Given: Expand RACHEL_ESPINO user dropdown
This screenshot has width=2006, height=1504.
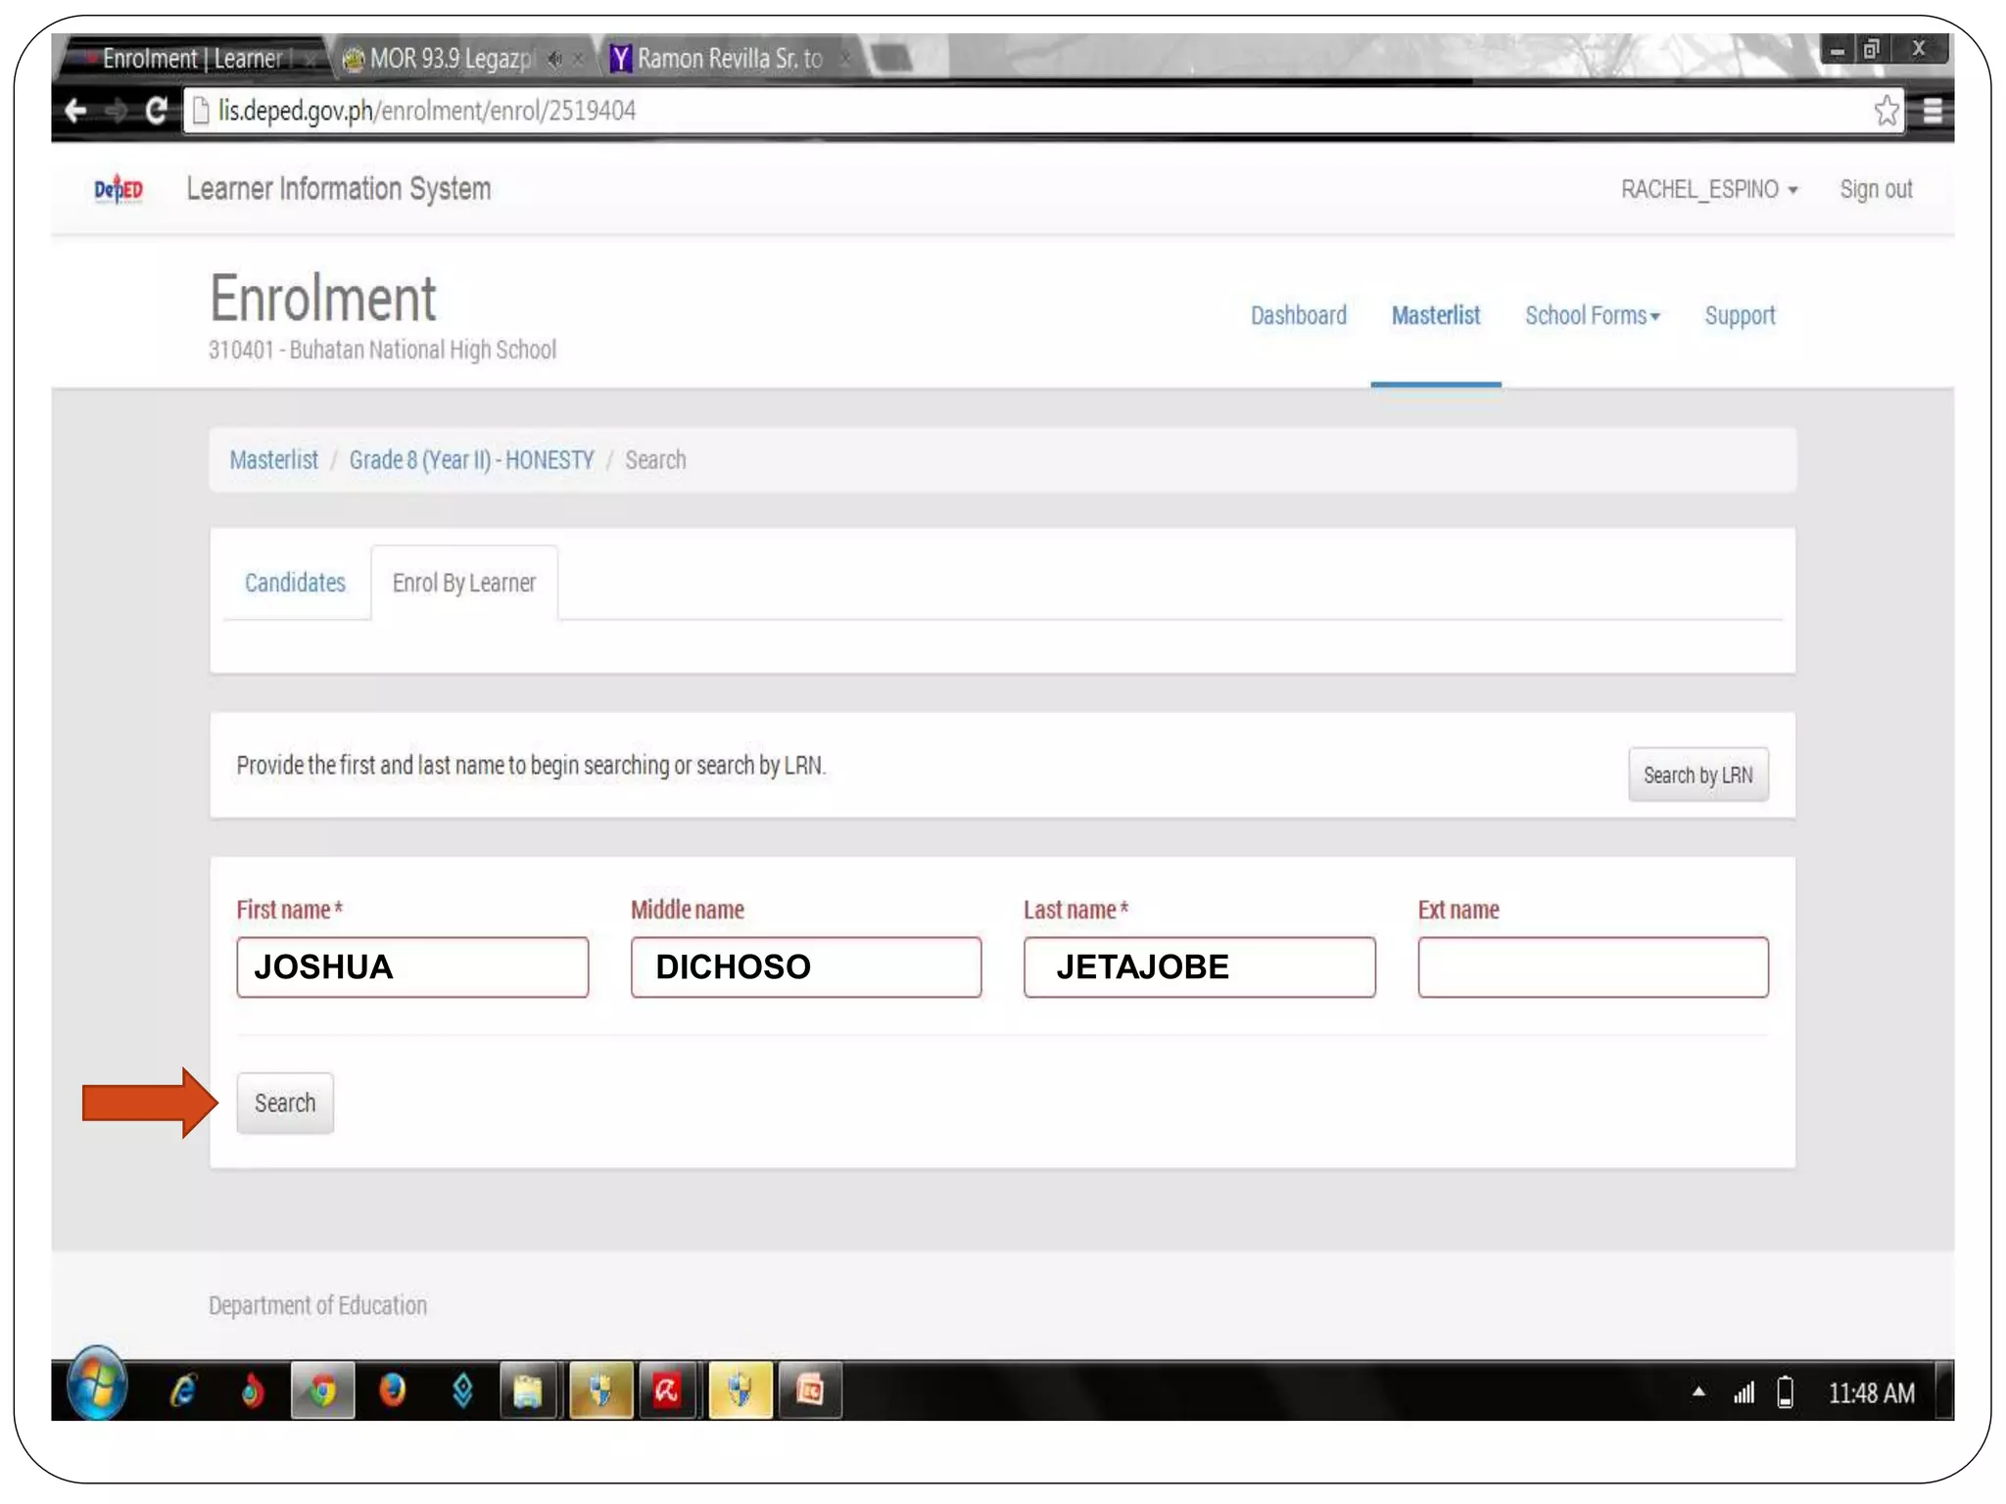Looking at the screenshot, I should 1708,189.
